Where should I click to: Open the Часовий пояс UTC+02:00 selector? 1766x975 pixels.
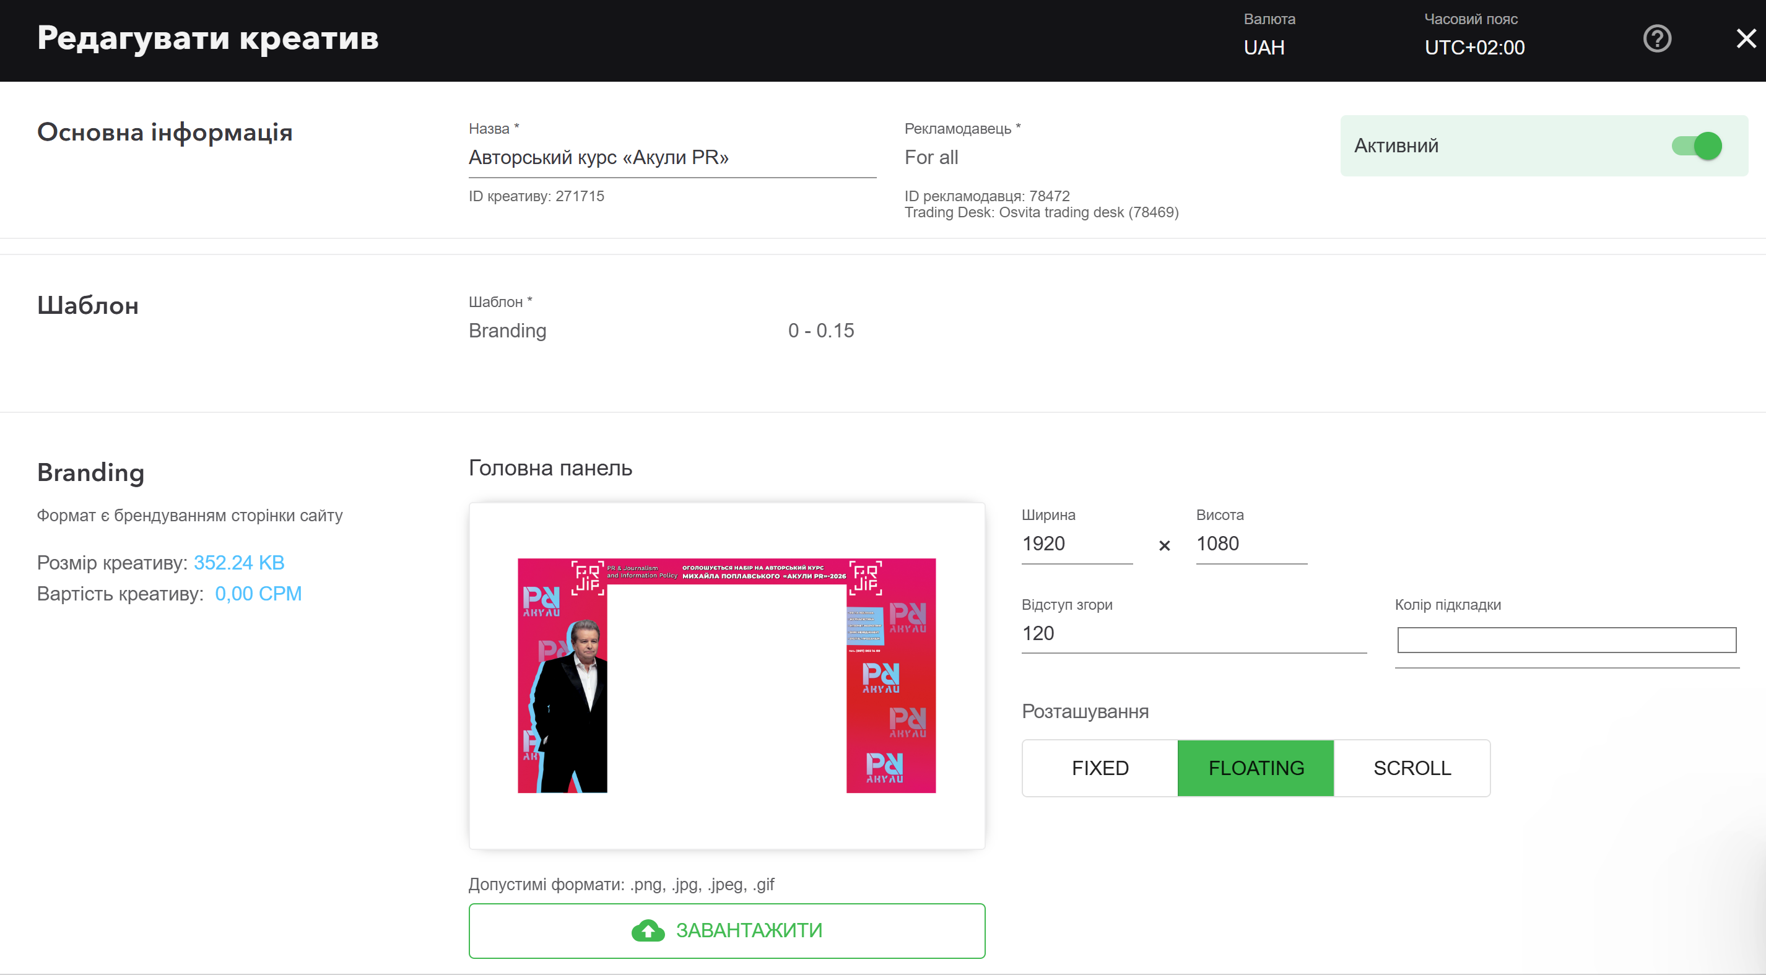click(x=1474, y=47)
